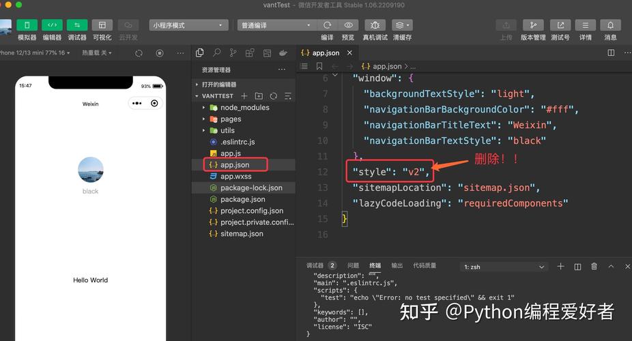Switch to the debugger panel tab
Image resolution: width=632 pixels, height=341 pixels.
315,265
